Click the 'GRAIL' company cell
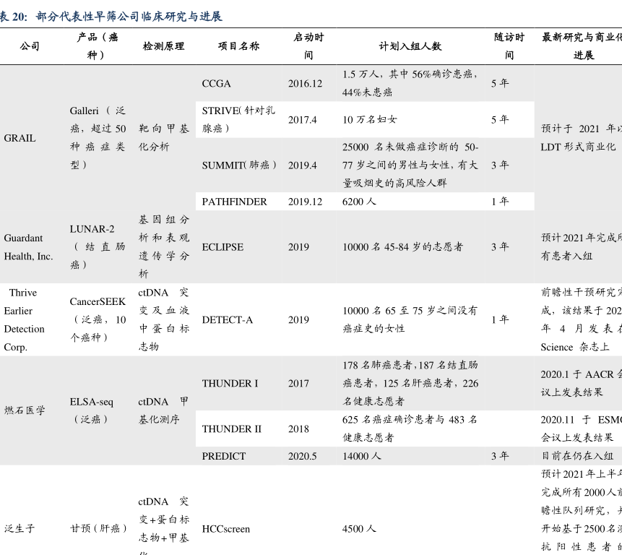The image size is (622, 555). pyautogui.click(x=20, y=138)
